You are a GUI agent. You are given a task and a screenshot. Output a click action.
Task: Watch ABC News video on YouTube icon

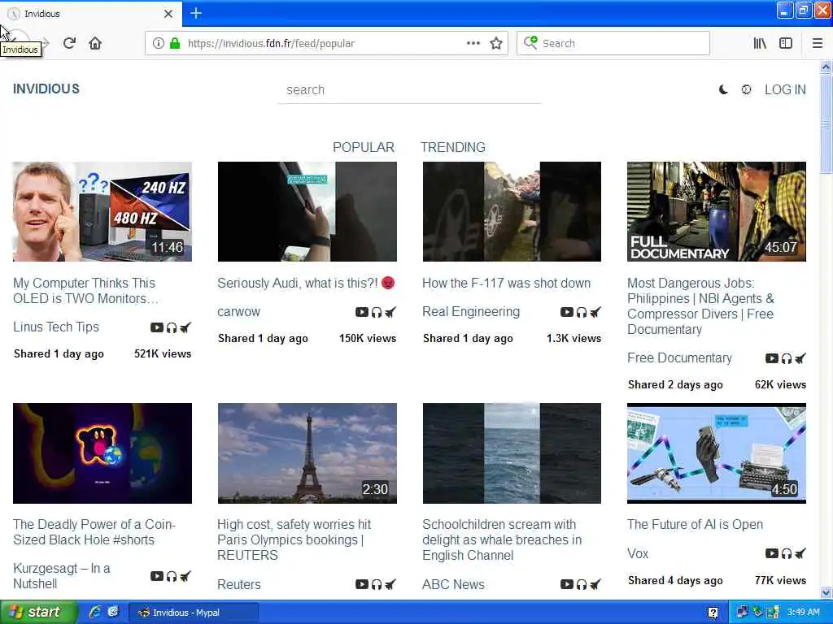click(x=567, y=584)
